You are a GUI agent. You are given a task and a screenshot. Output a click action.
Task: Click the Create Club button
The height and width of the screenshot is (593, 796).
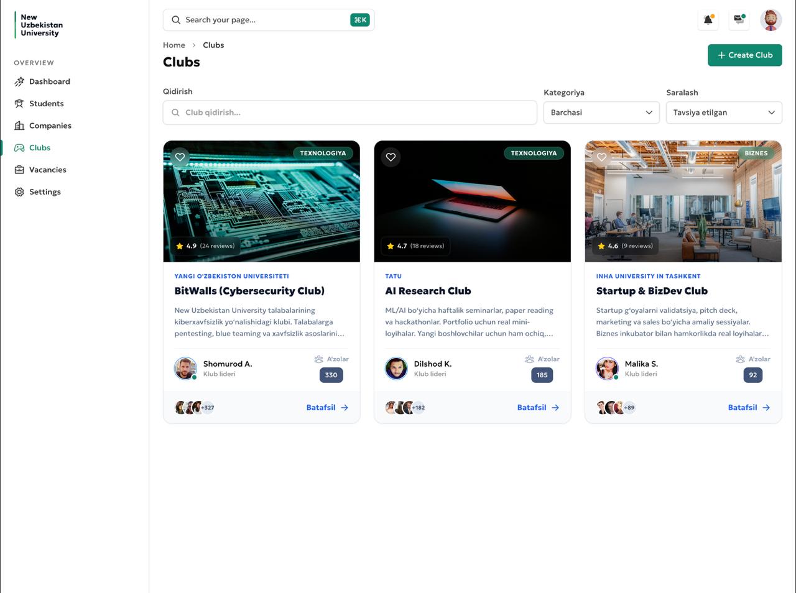(x=744, y=55)
